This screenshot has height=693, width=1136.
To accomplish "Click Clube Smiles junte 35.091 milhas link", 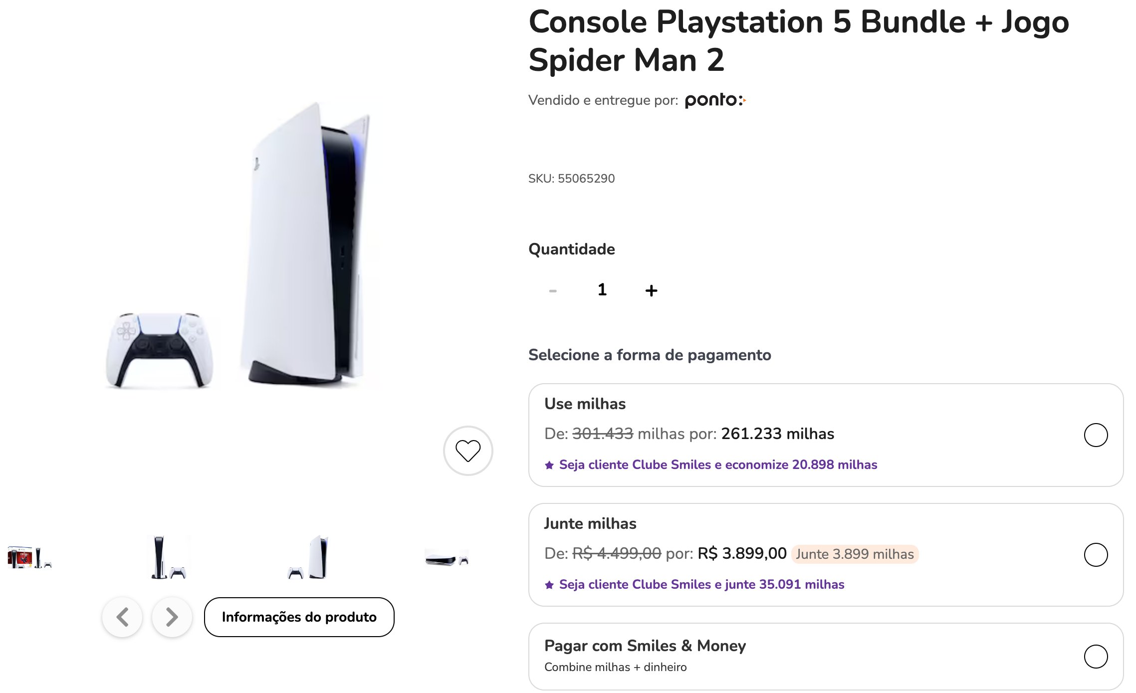I will tap(701, 585).
